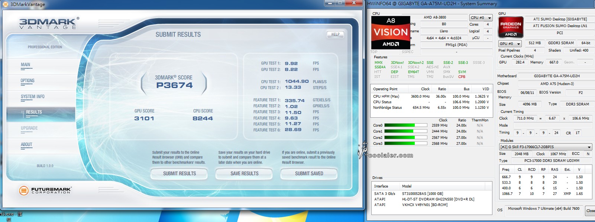Click the Core0 usage bar
This screenshot has width=595, height=222.
(405, 125)
